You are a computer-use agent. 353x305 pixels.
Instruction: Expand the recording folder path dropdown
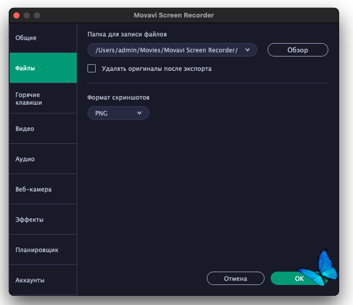(172, 50)
